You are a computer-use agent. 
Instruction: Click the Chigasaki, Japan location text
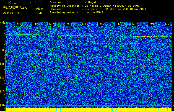coord(112,6)
